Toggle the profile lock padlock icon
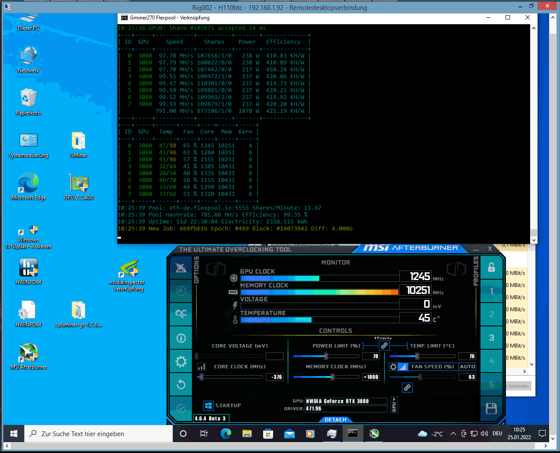 coord(491,268)
